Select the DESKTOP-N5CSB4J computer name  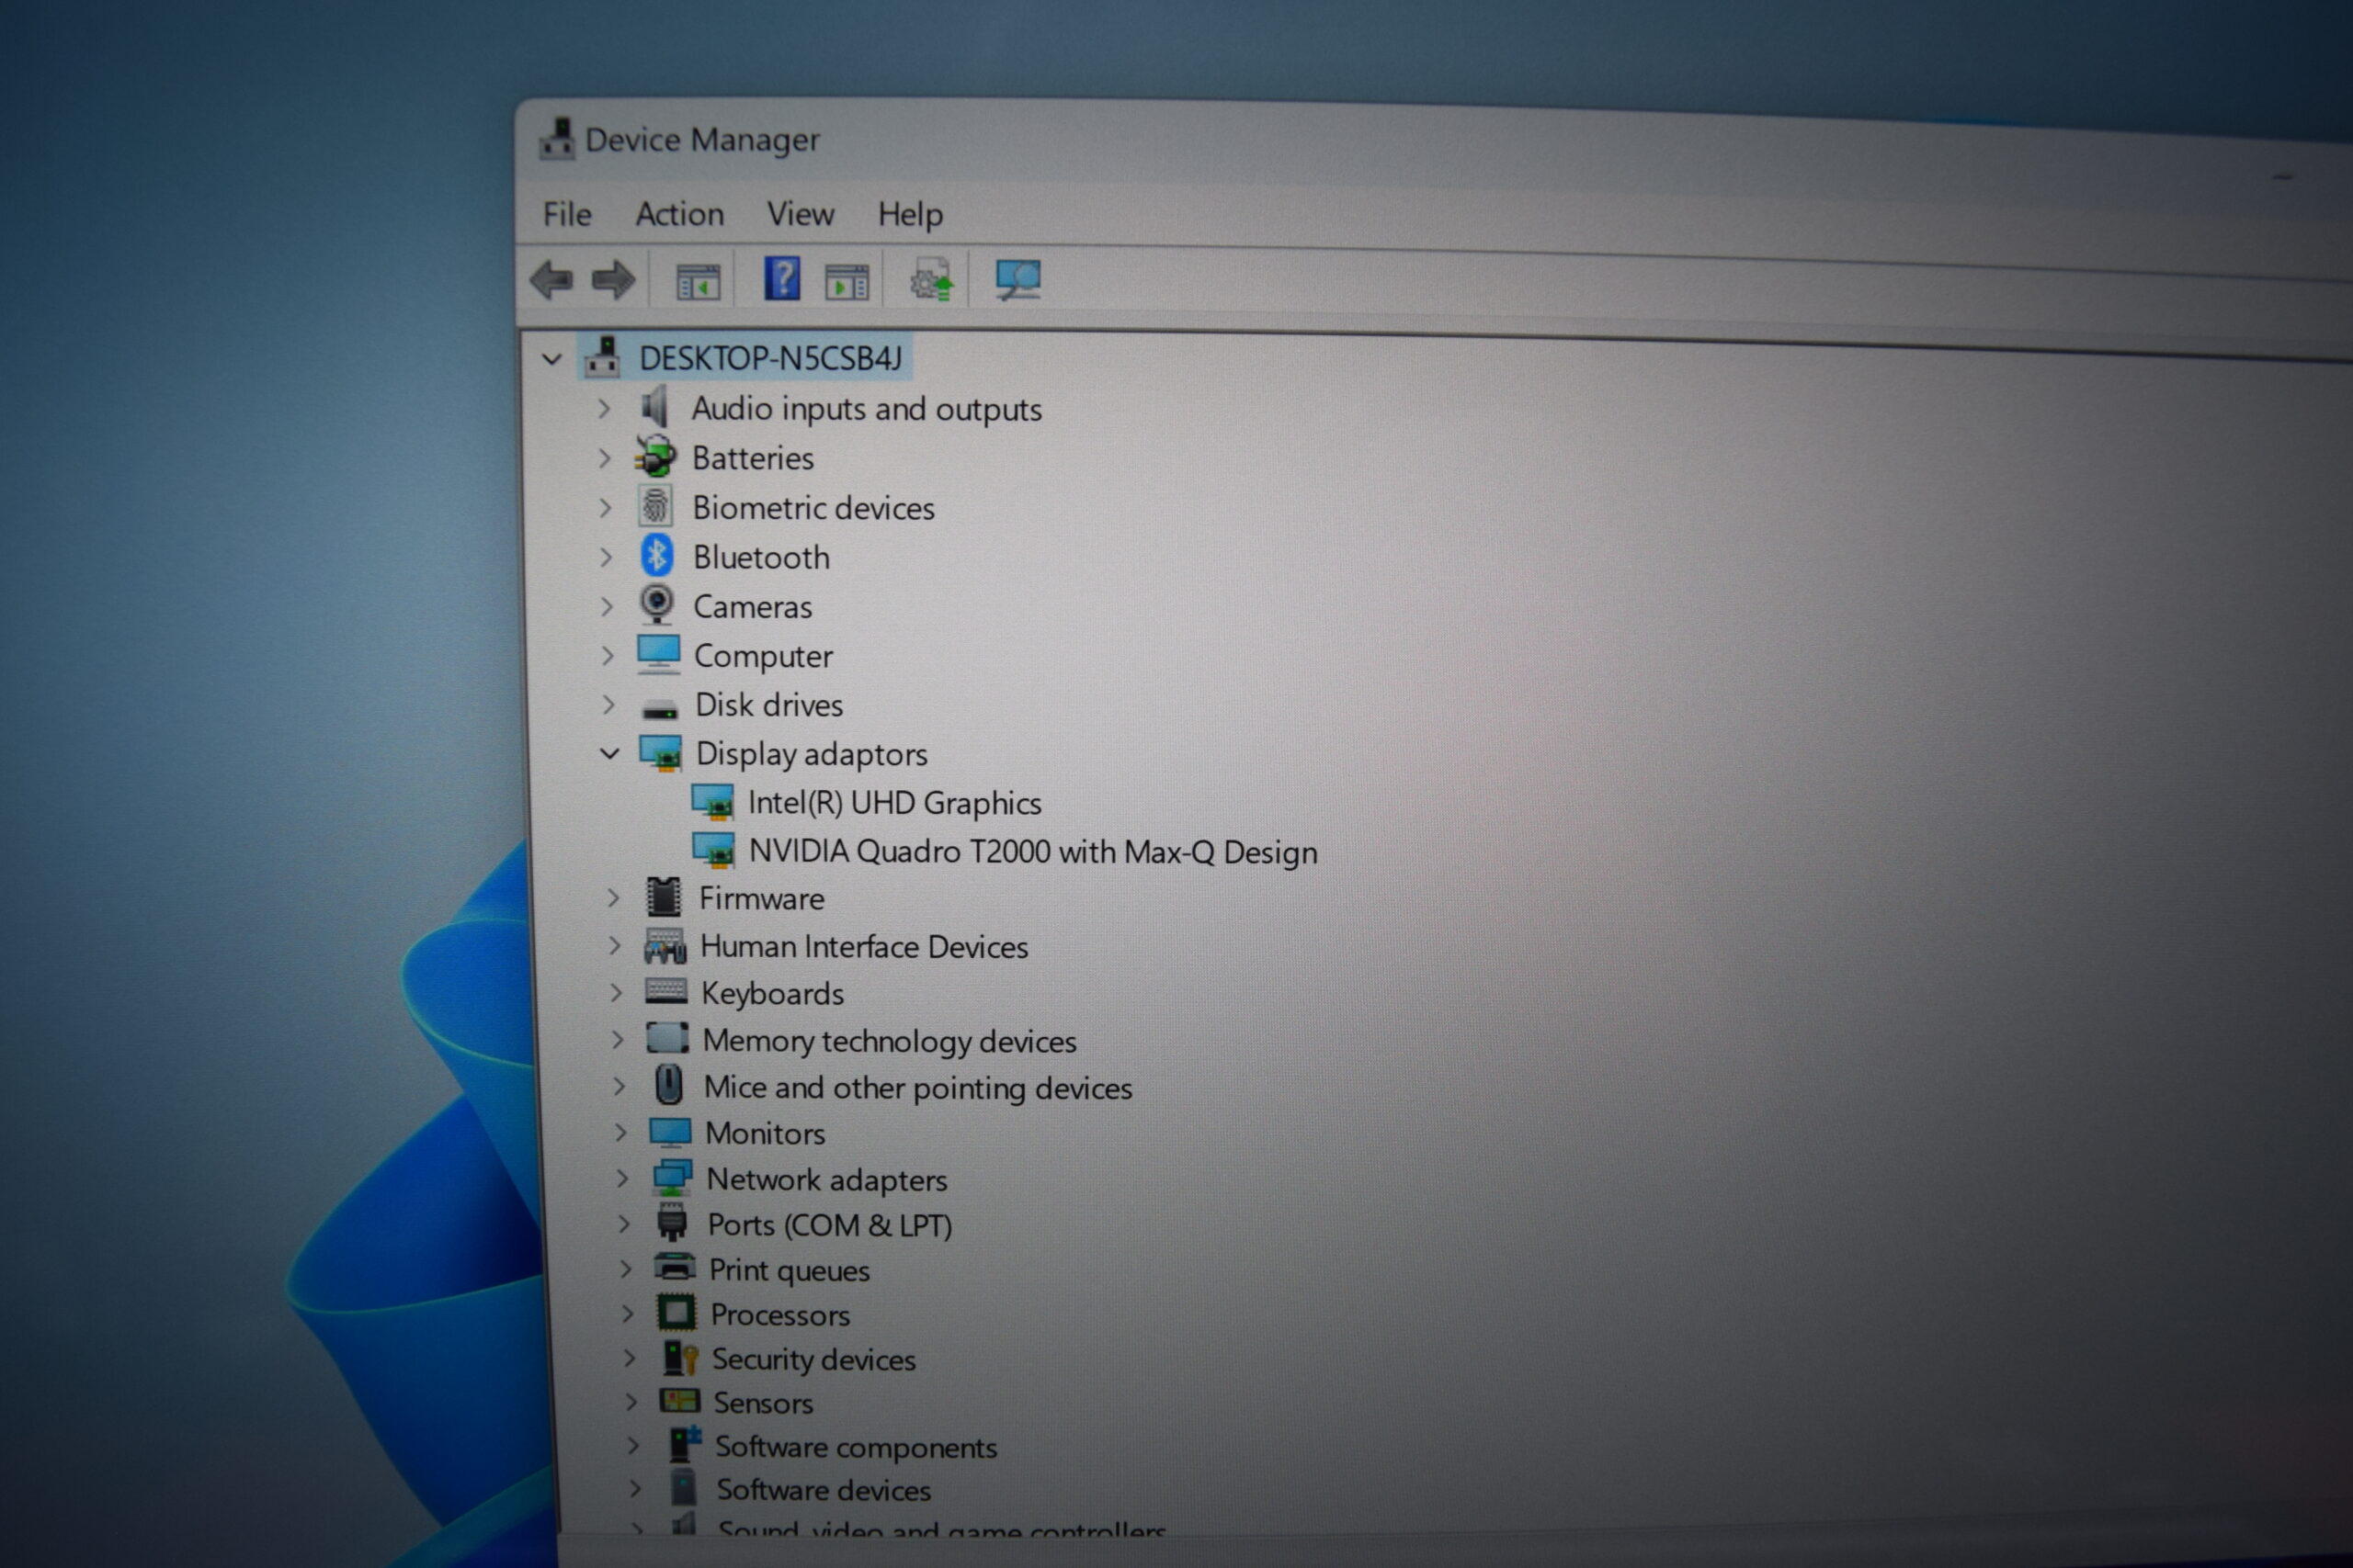tap(771, 358)
